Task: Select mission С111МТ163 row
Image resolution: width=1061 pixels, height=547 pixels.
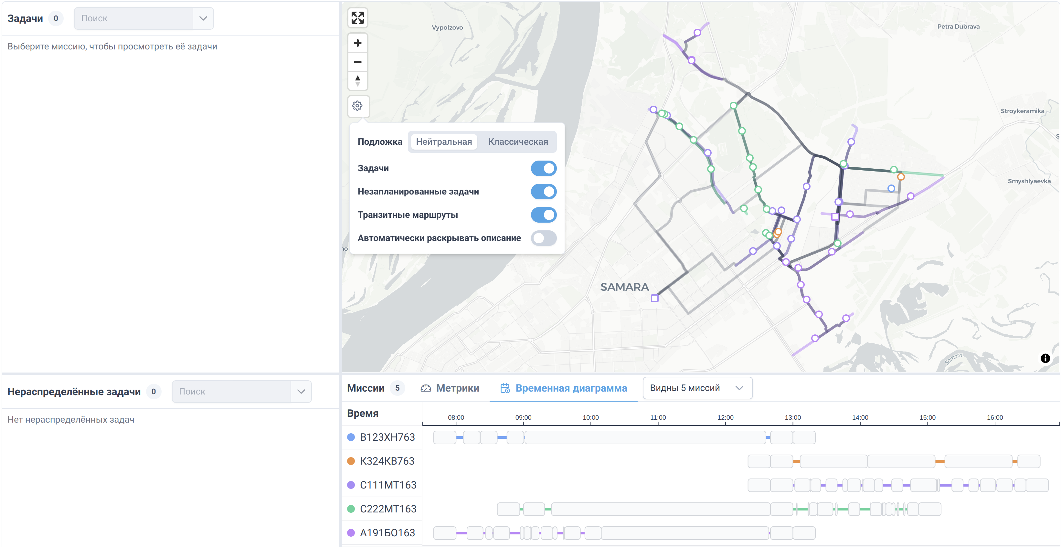Action: [382, 485]
